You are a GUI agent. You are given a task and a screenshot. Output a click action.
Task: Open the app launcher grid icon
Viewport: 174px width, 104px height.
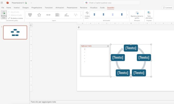coord(2,3)
